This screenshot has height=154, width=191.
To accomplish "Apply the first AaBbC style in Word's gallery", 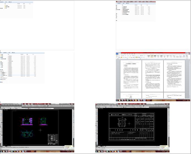I will 149,56.
